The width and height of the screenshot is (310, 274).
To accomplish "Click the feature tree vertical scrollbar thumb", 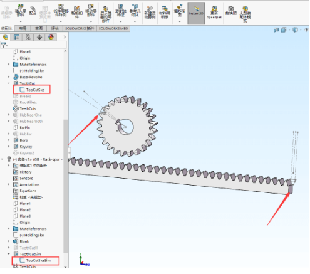I will pyautogui.click(x=65, y=186).
